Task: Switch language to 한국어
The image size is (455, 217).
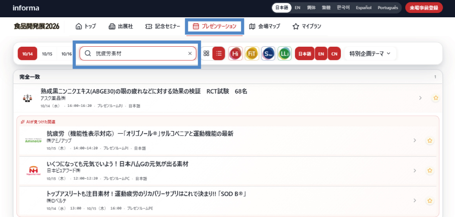Action: tap(344, 8)
